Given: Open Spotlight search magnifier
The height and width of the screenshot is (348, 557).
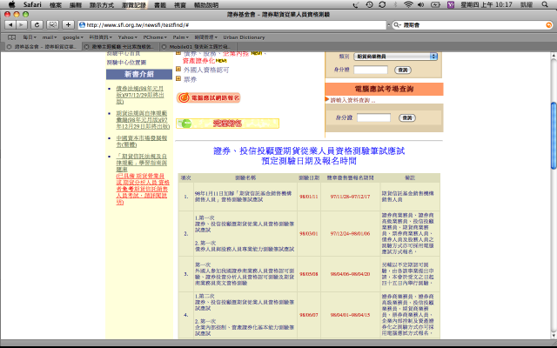Looking at the screenshot, I should point(545,4).
